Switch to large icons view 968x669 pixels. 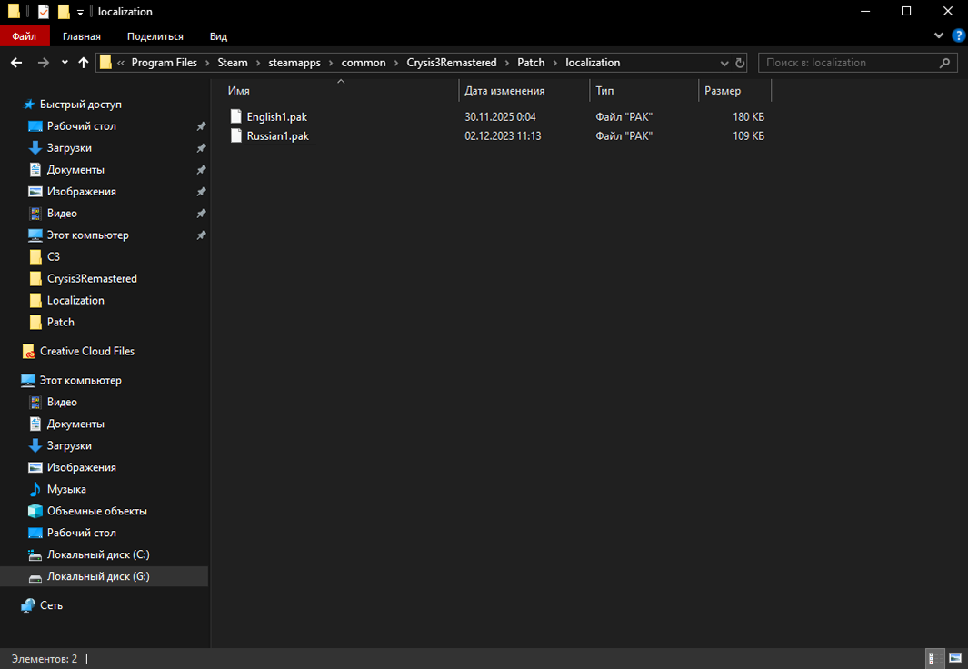tap(955, 658)
